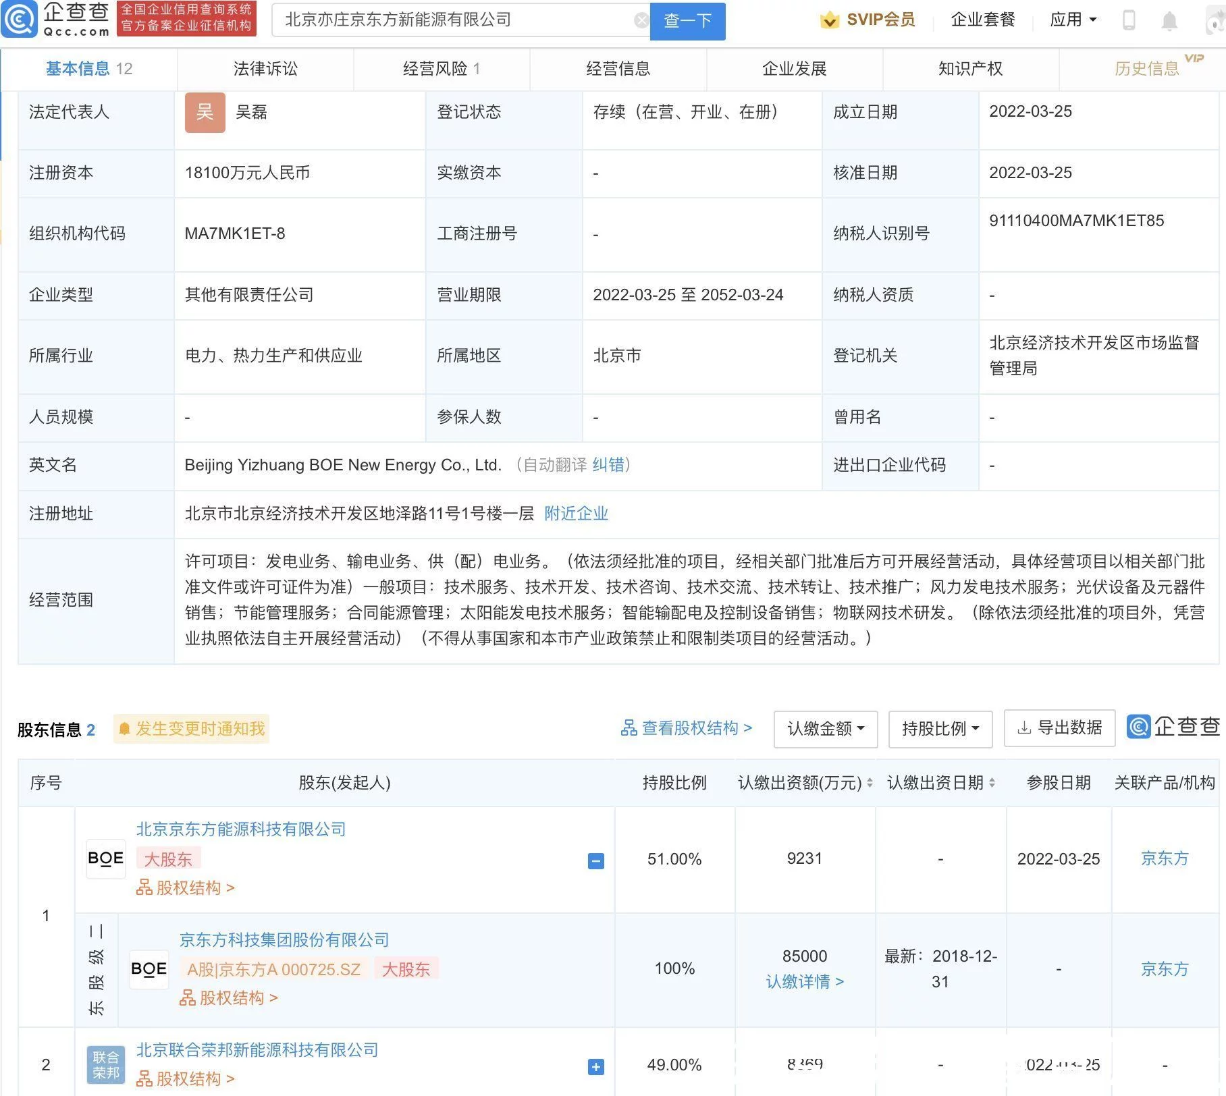Switch to the 企业发展 tab
The height and width of the screenshot is (1096, 1226).
[794, 69]
